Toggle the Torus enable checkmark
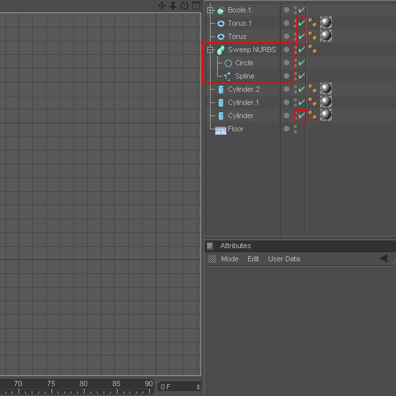This screenshot has height=396, width=396. click(x=302, y=36)
